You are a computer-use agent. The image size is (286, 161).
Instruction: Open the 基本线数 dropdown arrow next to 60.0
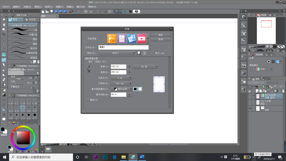click(130, 95)
